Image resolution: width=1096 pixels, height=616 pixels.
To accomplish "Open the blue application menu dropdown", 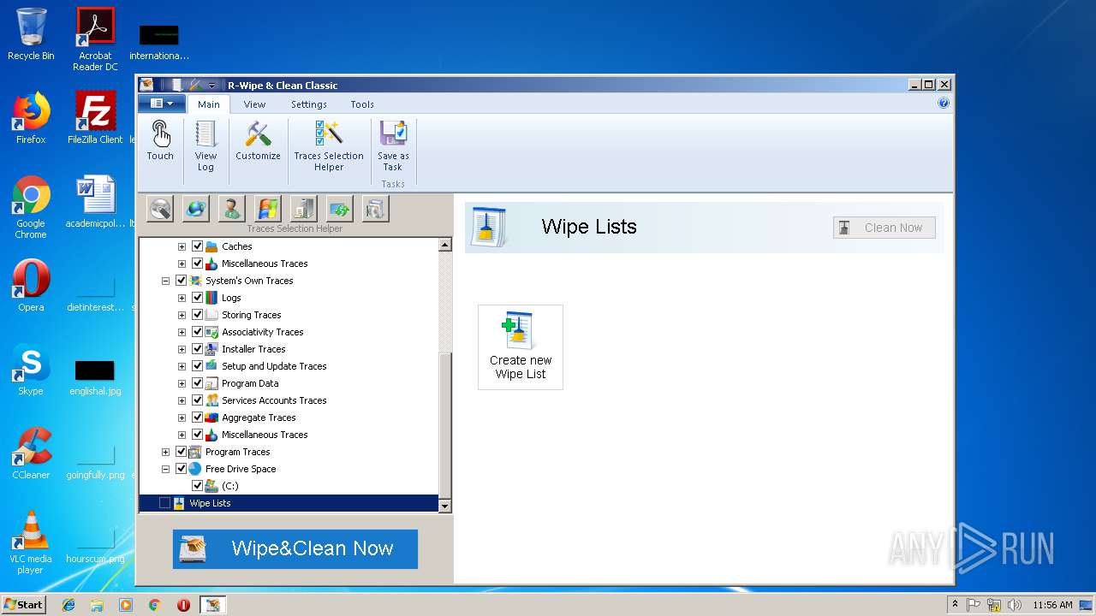I will [x=162, y=104].
